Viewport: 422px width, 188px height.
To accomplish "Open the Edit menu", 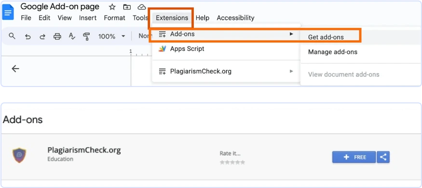I will coord(44,18).
